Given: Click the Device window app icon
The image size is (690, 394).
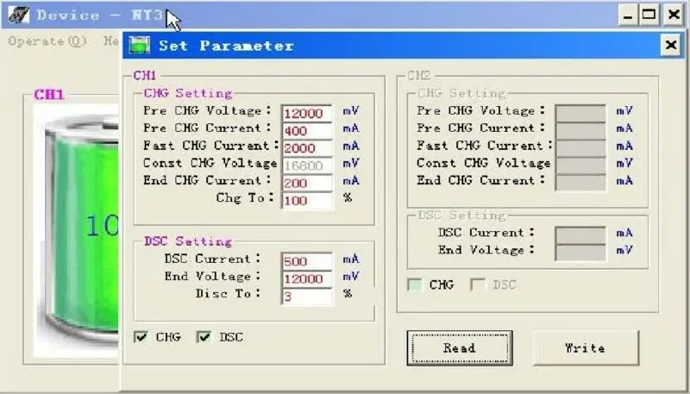Looking at the screenshot, I should 18,15.
